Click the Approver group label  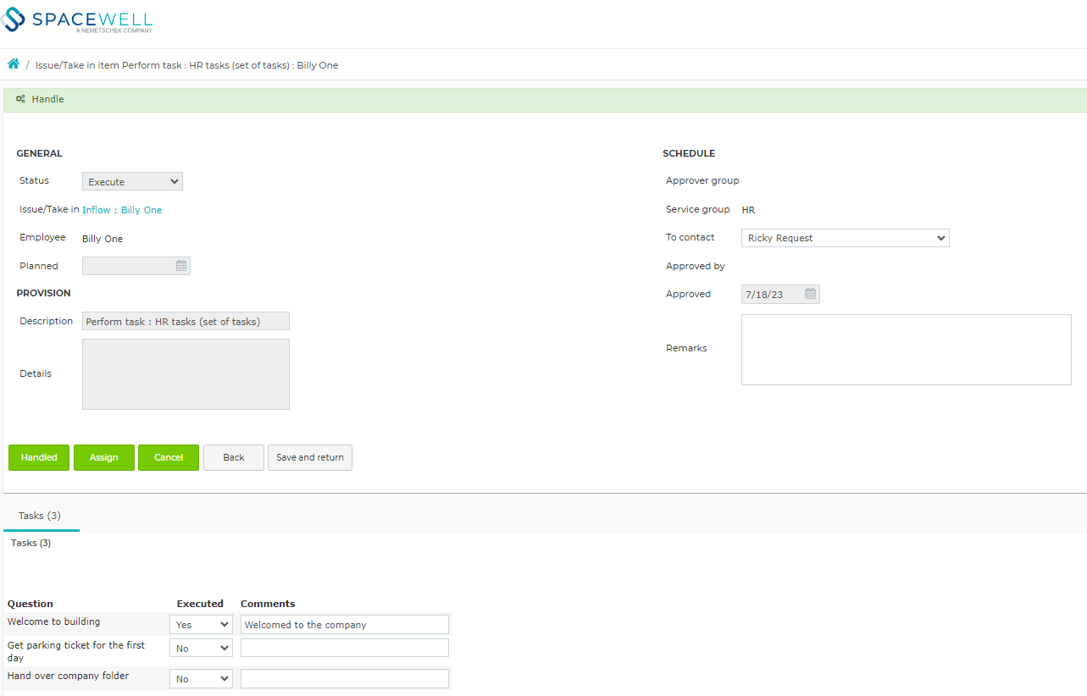pyautogui.click(x=702, y=181)
